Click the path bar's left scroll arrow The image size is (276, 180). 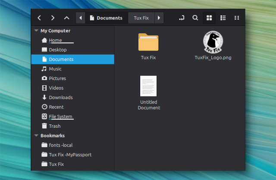[x=81, y=18]
